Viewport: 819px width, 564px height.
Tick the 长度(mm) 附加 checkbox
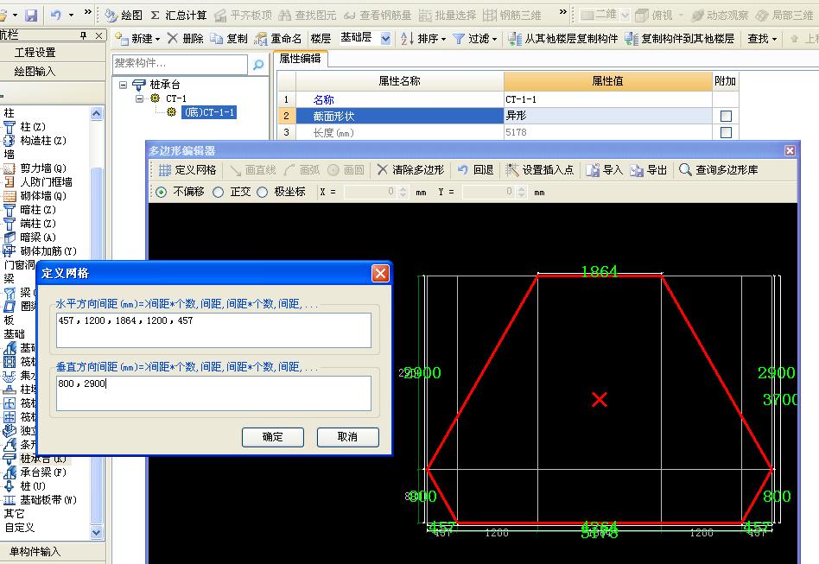click(x=726, y=132)
